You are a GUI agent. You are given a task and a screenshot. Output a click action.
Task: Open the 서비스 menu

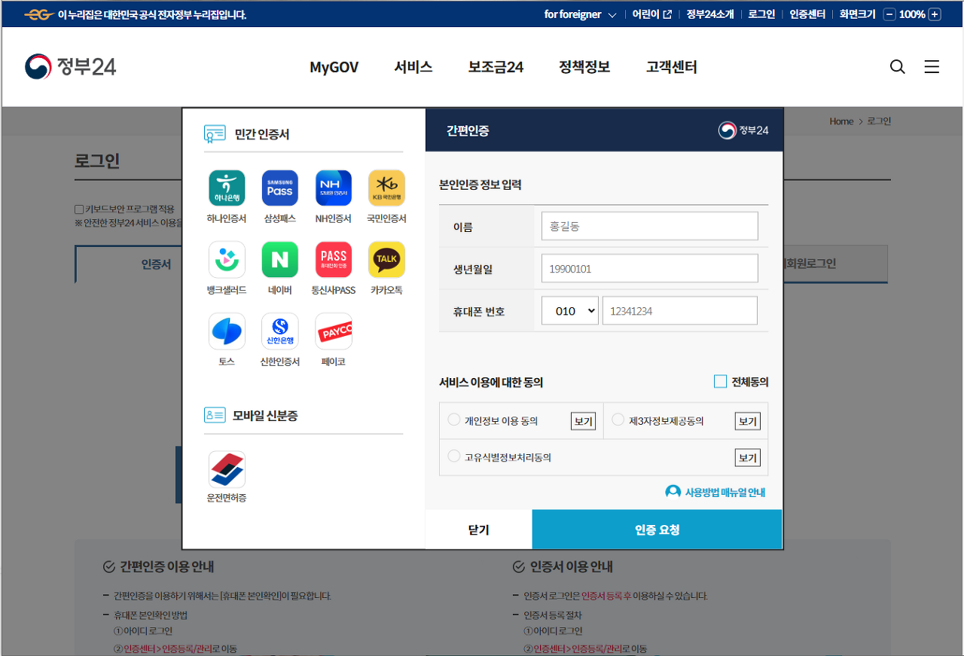coord(413,67)
